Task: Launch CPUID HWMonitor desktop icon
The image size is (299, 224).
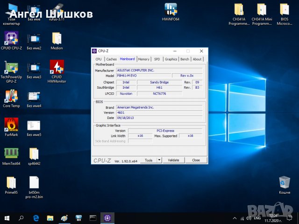Action: coord(57,68)
